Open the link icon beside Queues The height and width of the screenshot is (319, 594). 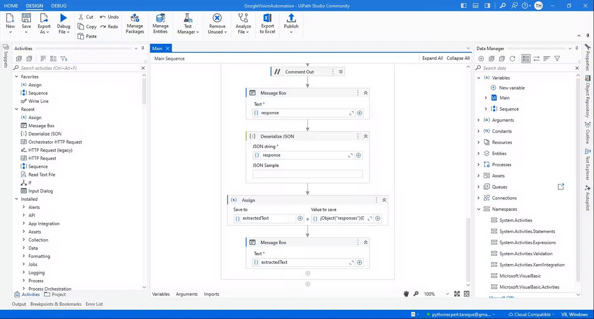[x=561, y=187]
